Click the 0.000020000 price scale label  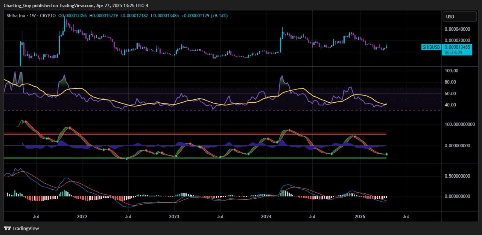[x=457, y=40]
